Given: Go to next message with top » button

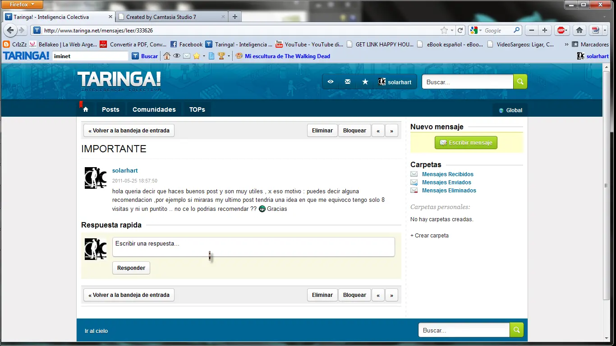Looking at the screenshot, I should coord(391,131).
